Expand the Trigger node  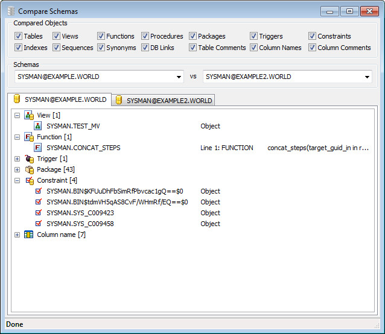pos(17,159)
